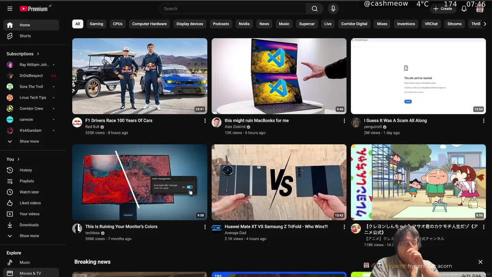Open options for Monitor's Colors video

click(205, 227)
